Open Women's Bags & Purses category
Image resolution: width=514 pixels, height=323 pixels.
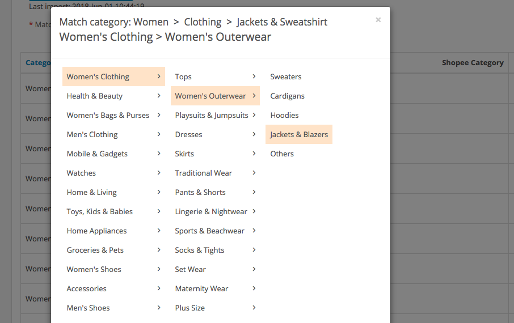[x=108, y=115]
